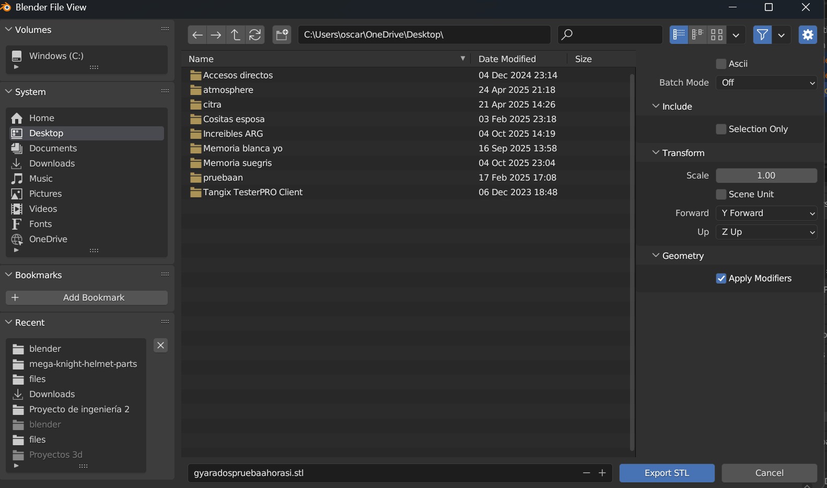Cancel the export dialog

point(769,473)
